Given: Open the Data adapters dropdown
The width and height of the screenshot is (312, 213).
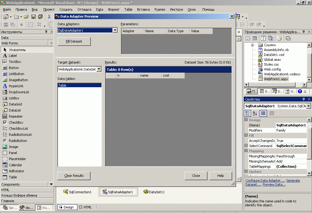Looking at the screenshot, I should coord(115,30).
